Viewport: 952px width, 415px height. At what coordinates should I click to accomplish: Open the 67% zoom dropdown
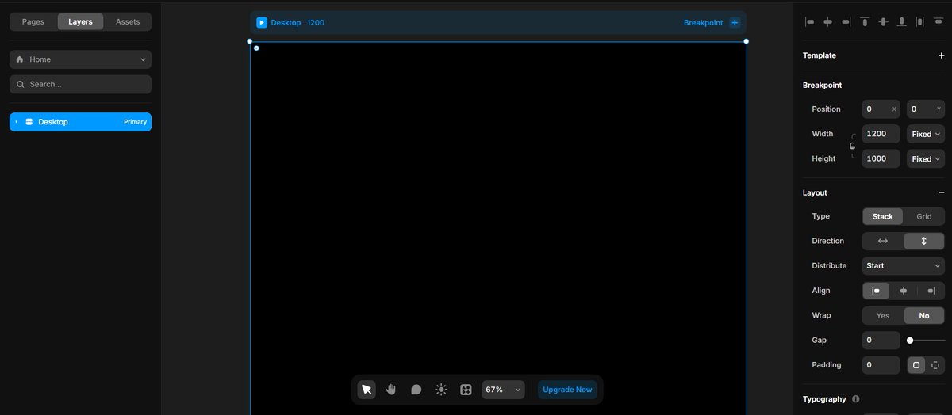tap(503, 390)
